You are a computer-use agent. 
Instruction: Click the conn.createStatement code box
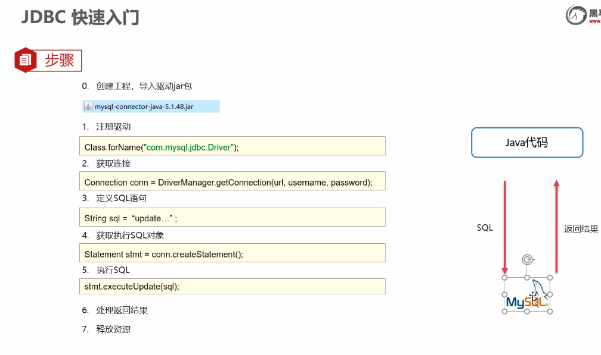point(233,253)
